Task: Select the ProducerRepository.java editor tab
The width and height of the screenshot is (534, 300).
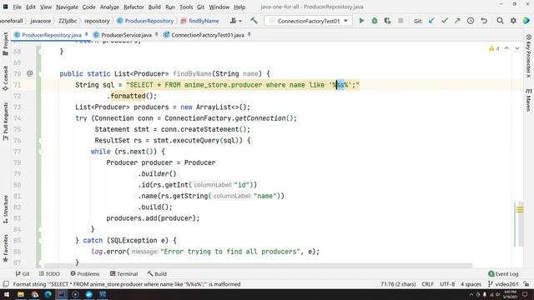Action: (51, 35)
